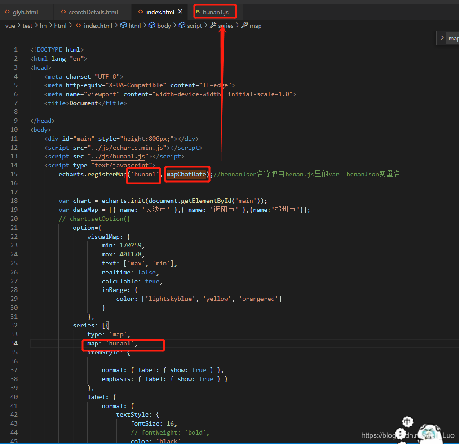This screenshot has width=459, height=444.
Task: Click 'calculable: true' line
Action: [x=132, y=281]
